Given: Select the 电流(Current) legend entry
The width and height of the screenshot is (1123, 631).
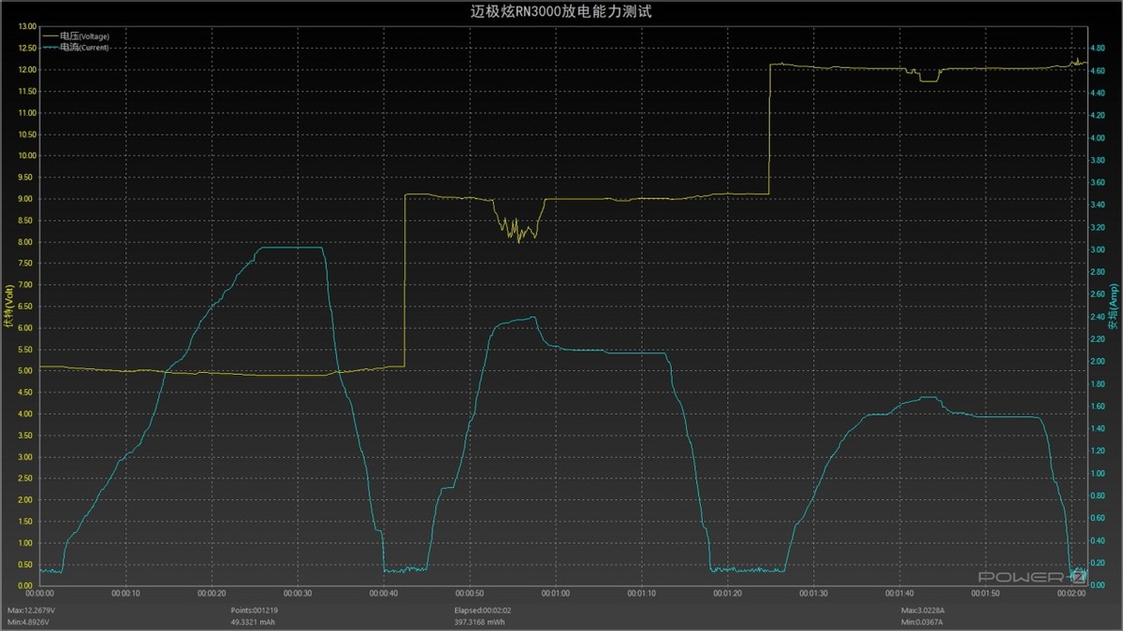Looking at the screenshot, I should [x=75, y=47].
